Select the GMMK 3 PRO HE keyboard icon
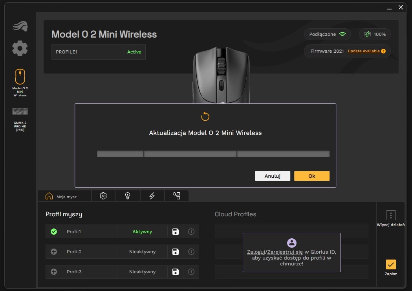This screenshot has width=412, height=291. [x=20, y=111]
